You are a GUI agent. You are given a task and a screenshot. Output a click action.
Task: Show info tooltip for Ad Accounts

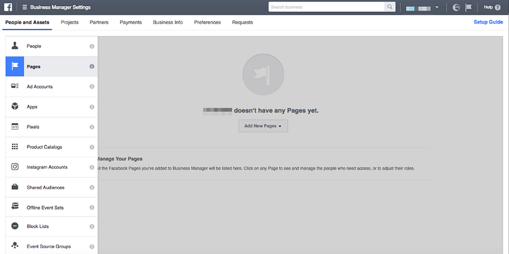pyautogui.click(x=92, y=86)
